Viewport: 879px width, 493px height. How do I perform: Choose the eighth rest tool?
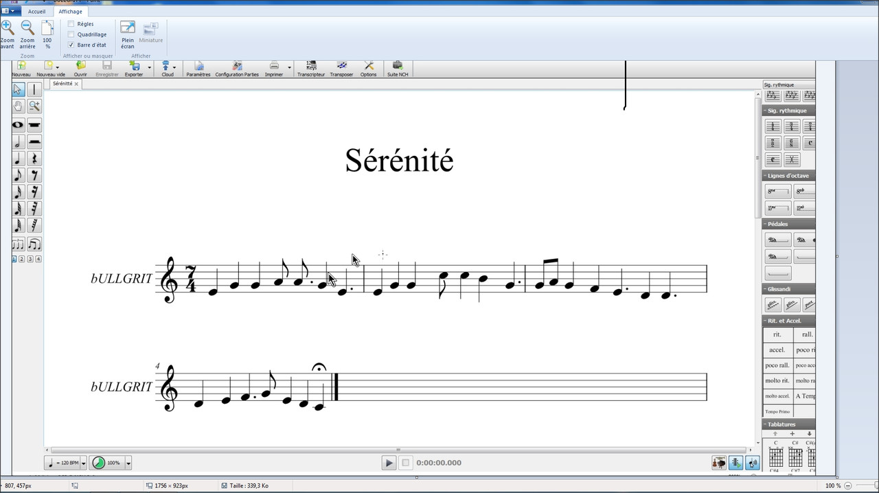tap(34, 175)
